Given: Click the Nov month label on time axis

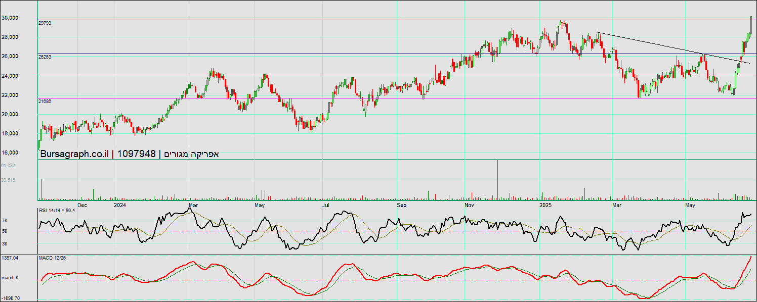Looking at the screenshot, I should tap(469, 205).
